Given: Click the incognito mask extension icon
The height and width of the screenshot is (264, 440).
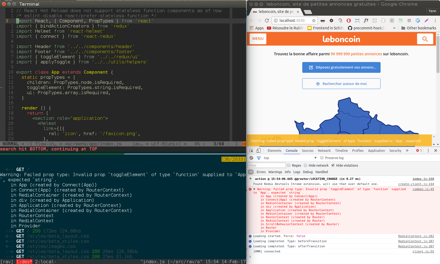Looking at the screenshot, I should click(x=323, y=20).
